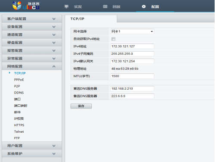Screen dimensions: 215x162
Task: Open the HTTPS settings page
Action: coord(19,125)
